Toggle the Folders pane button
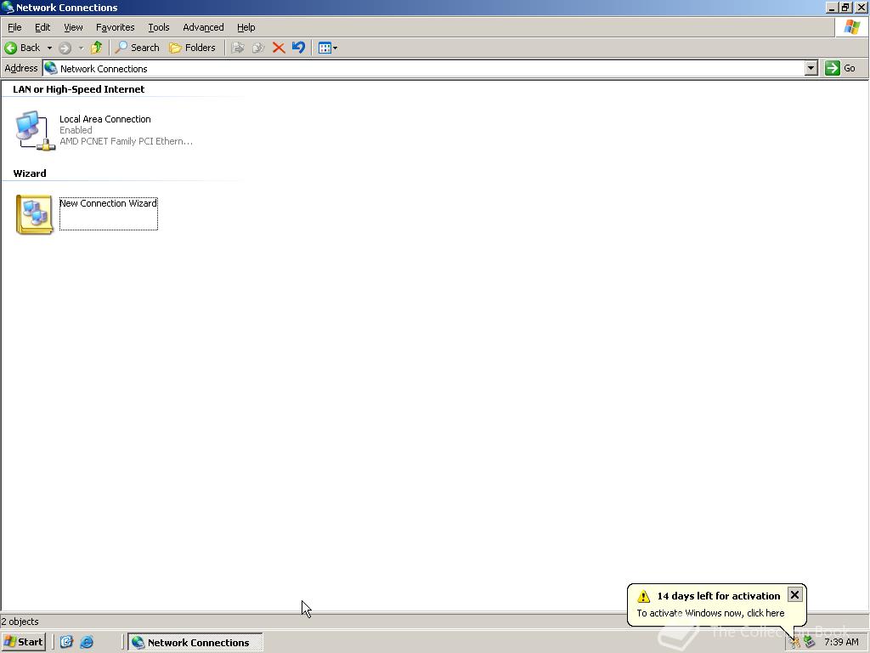This screenshot has width=870, height=653. click(x=192, y=48)
